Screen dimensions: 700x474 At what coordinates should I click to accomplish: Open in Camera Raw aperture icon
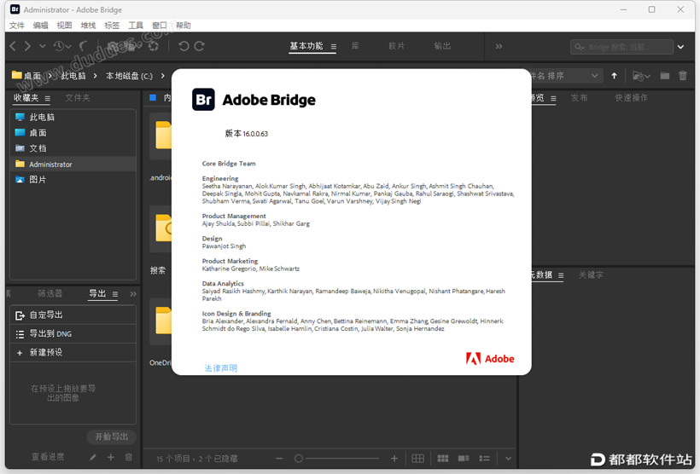154,46
